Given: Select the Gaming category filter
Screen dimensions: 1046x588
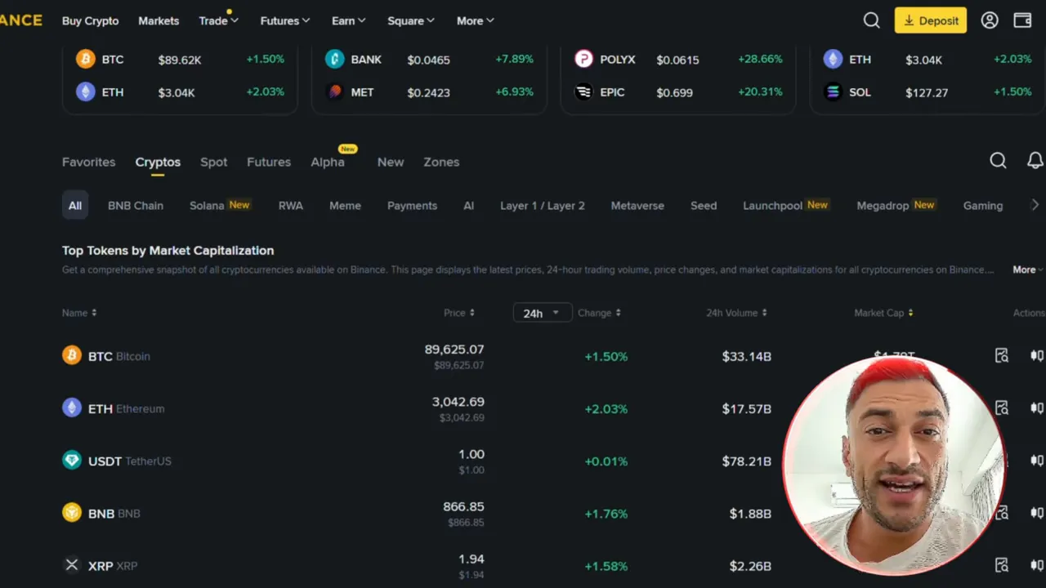Looking at the screenshot, I should click(983, 205).
